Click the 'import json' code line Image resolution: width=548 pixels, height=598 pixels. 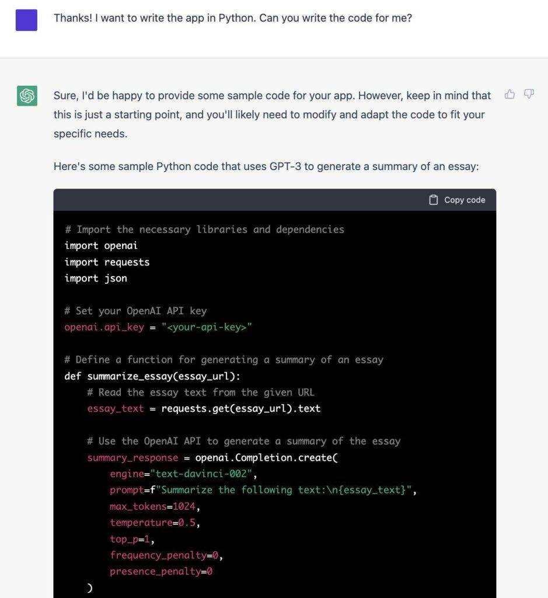(x=96, y=279)
